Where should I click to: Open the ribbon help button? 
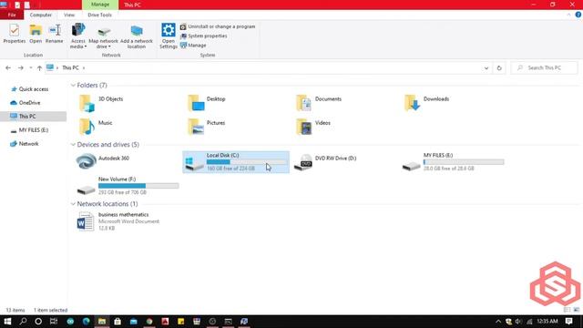pos(578,15)
